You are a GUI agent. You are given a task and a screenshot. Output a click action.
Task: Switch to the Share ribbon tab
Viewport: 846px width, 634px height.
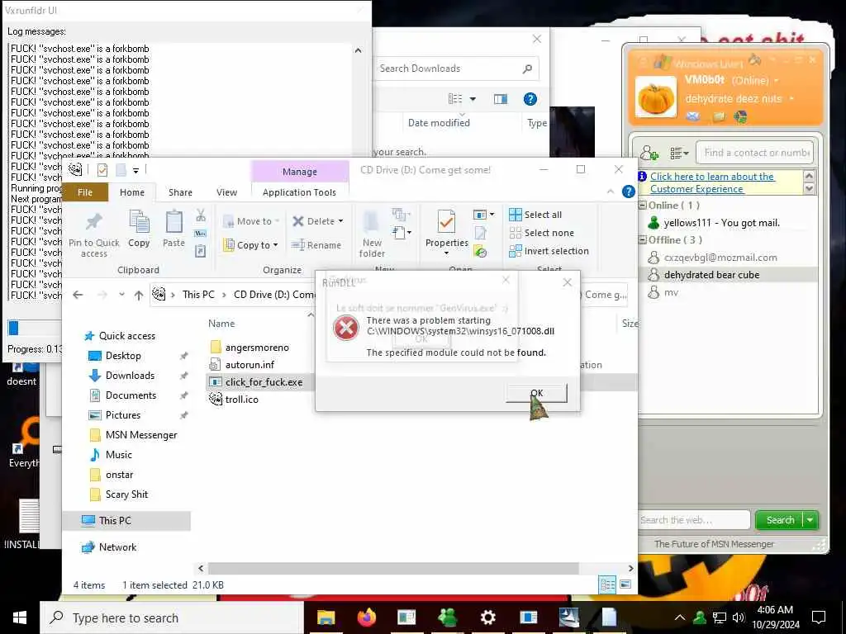tap(180, 192)
